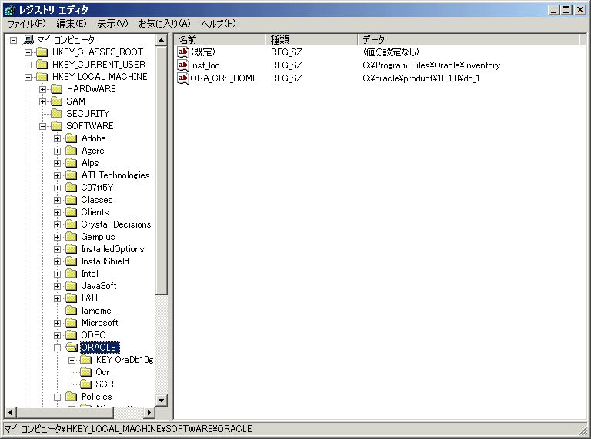Viewport: 591px width, 439px height.
Task: Select the Gemplus key
Action: pyautogui.click(x=98, y=237)
